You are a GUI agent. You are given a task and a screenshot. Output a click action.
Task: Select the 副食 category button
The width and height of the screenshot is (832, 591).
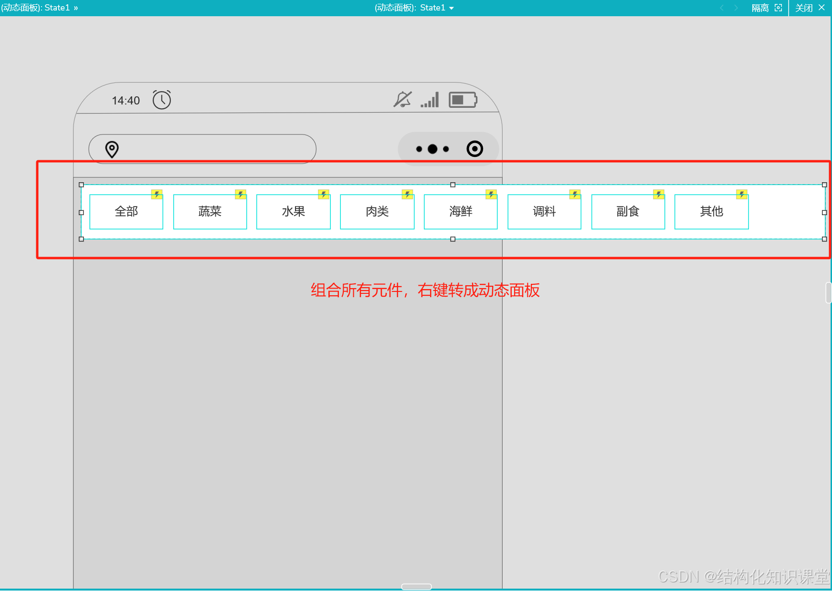coord(628,212)
